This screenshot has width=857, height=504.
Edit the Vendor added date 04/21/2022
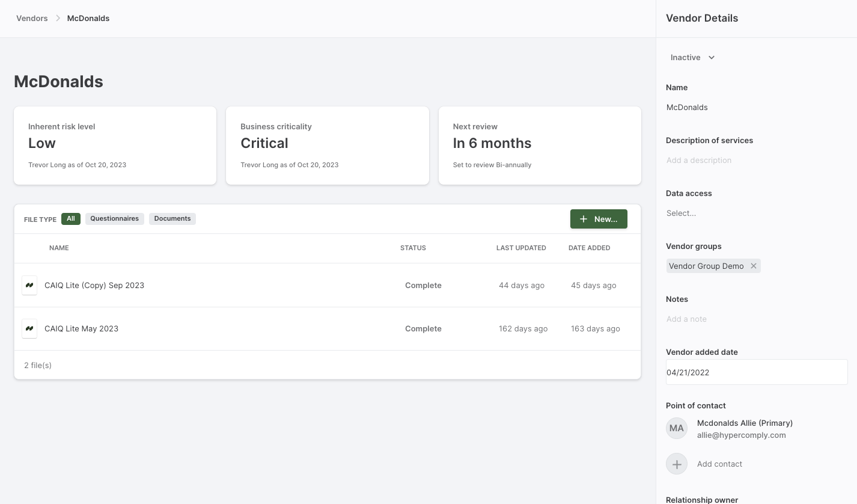click(757, 372)
